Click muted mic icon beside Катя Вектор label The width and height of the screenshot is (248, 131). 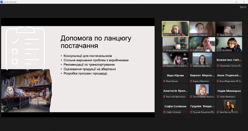point(218,112)
